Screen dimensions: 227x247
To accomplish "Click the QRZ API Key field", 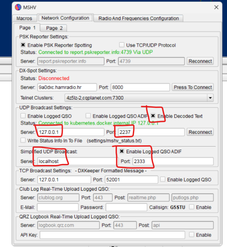I will pos(112,235).
